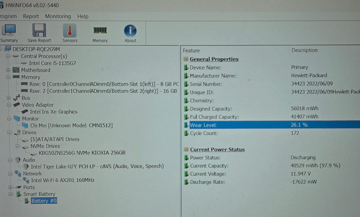The height and width of the screenshot is (217, 360).
Task: Select the Battery #0 tree item
Action: tap(44, 201)
